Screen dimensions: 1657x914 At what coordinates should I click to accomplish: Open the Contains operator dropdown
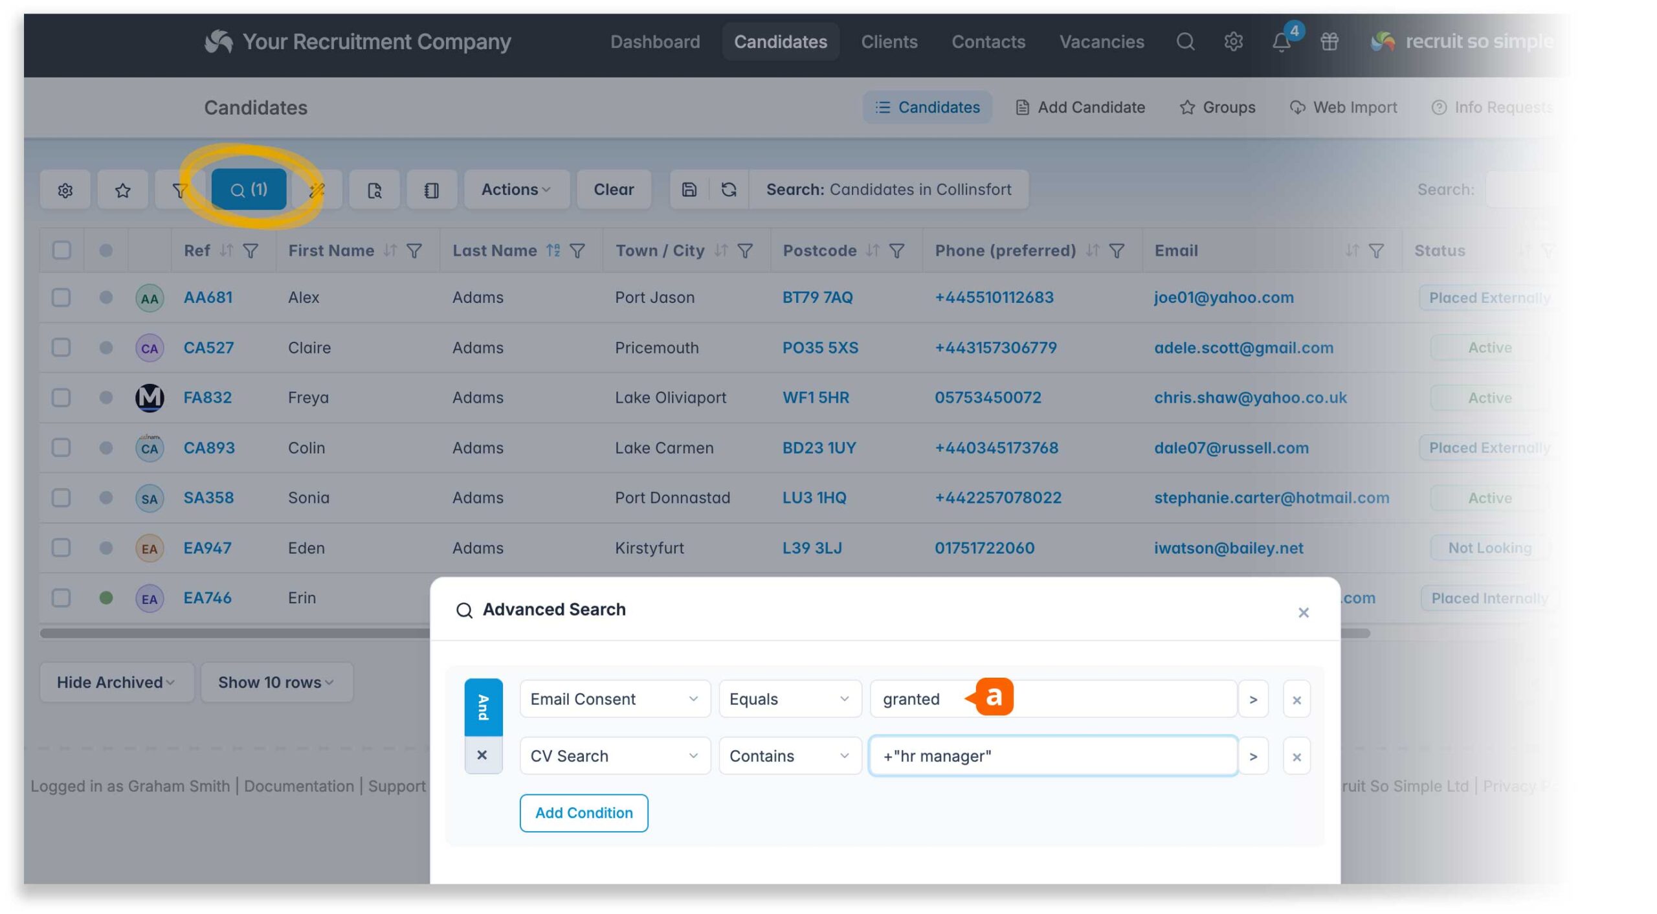(790, 756)
